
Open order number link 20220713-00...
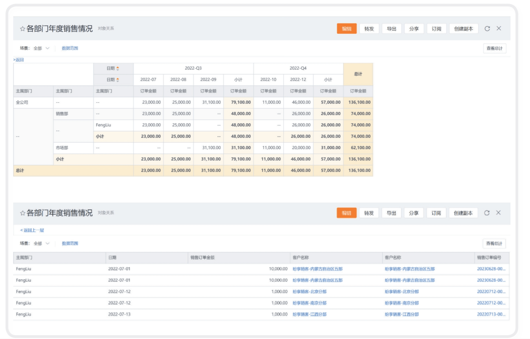(x=491, y=315)
